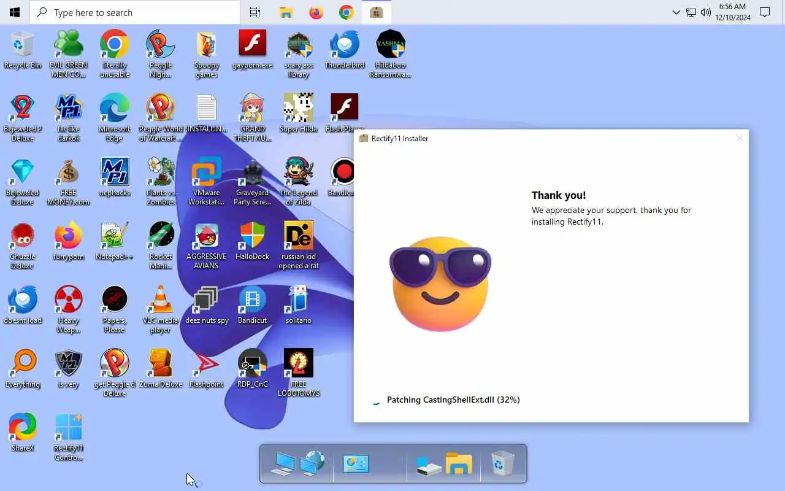Launch Chrome from the taskbar
This screenshot has width=785, height=491.
click(347, 12)
